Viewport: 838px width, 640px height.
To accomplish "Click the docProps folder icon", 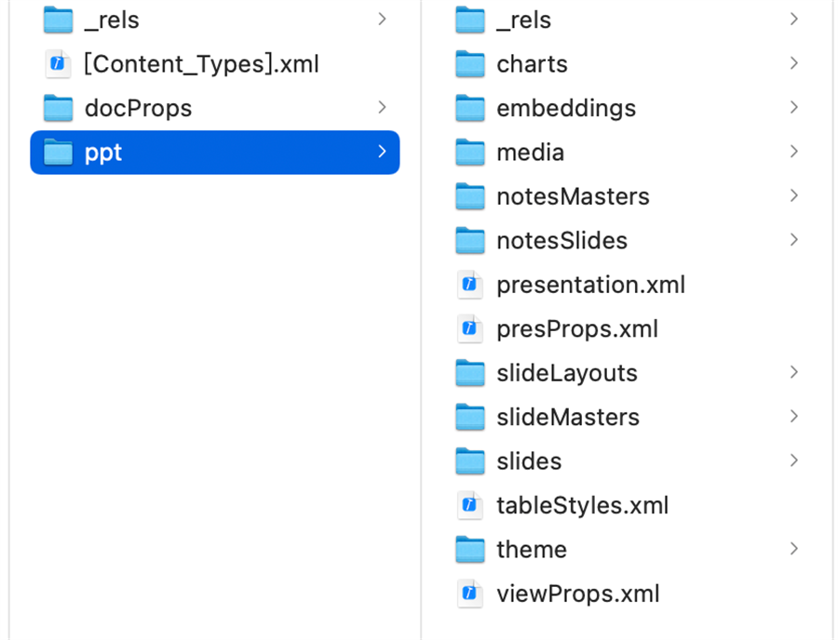I will pos(58,108).
